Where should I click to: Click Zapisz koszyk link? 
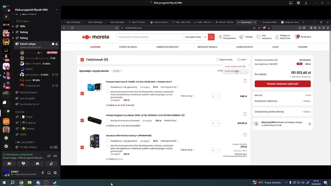(224, 60)
